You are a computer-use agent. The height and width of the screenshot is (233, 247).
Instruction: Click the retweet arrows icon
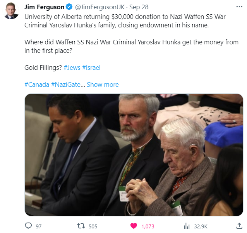(x=81, y=226)
